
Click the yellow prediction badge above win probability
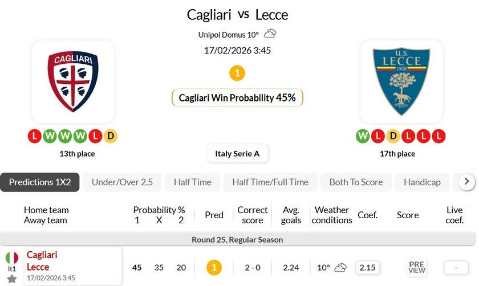point(237,73)
